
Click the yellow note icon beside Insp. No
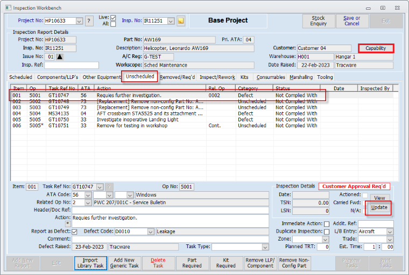click(180, 21)
